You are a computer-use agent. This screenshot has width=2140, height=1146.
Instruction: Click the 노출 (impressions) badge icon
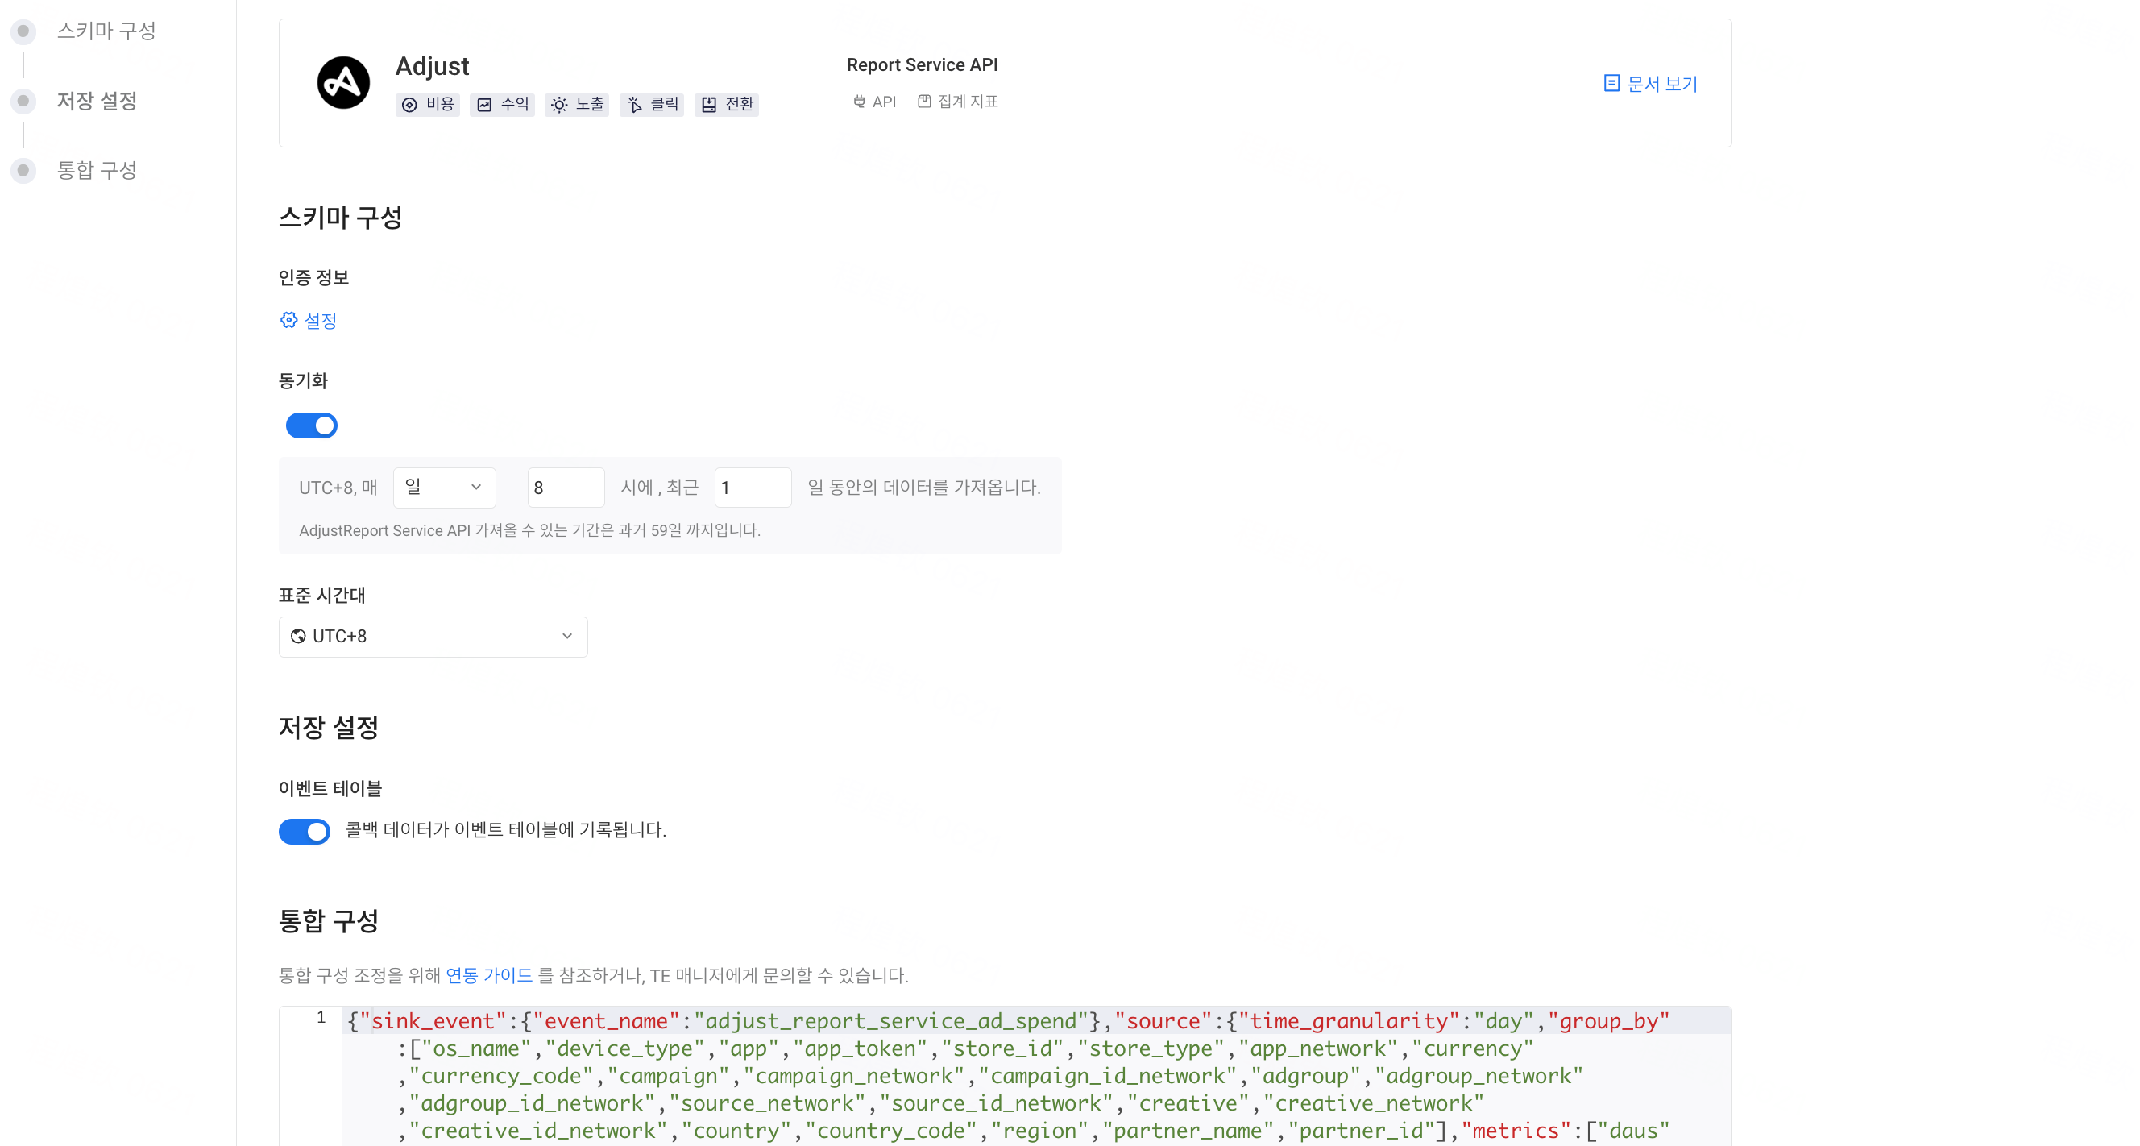point(558,105)
